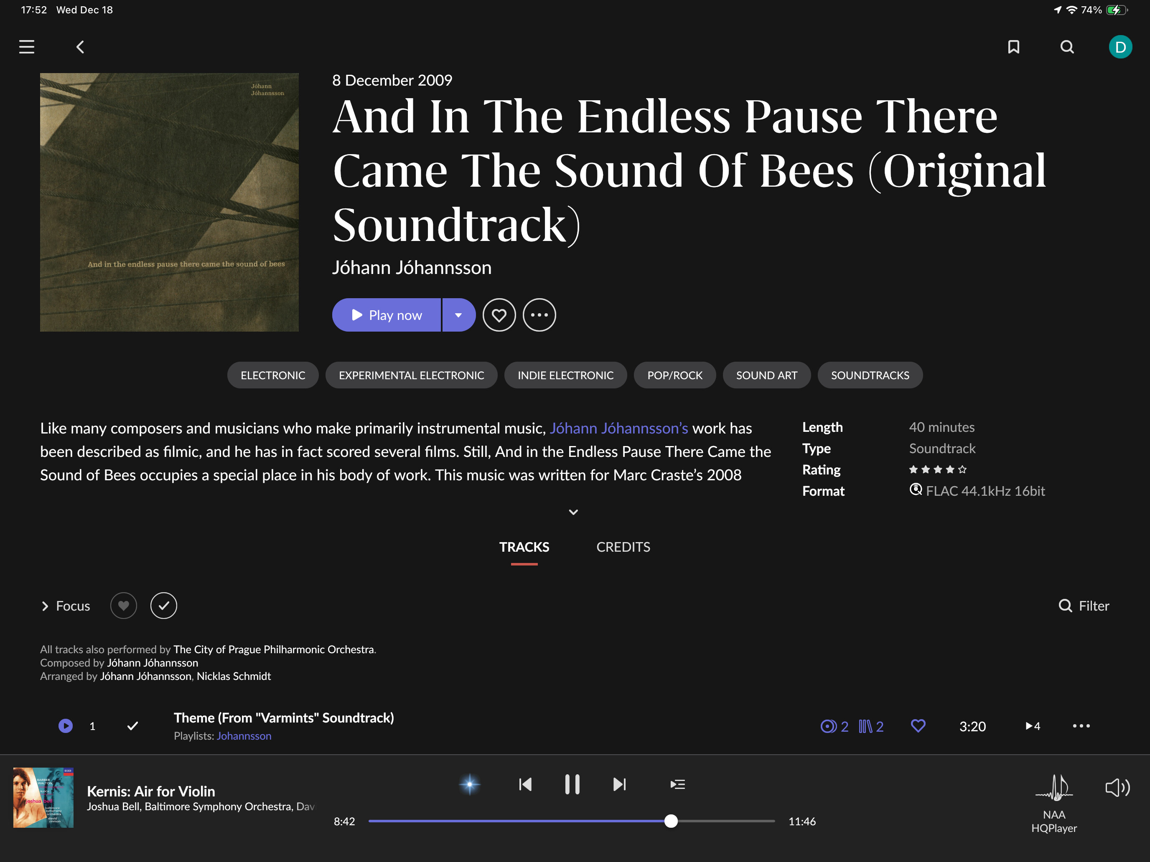Screen dimensions: 1150x862
Task: Click the Play now button
Action: 386,315
